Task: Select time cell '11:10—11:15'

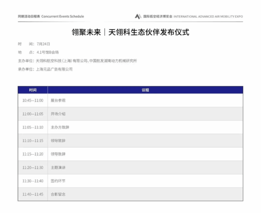Action: tap(33, 141)
